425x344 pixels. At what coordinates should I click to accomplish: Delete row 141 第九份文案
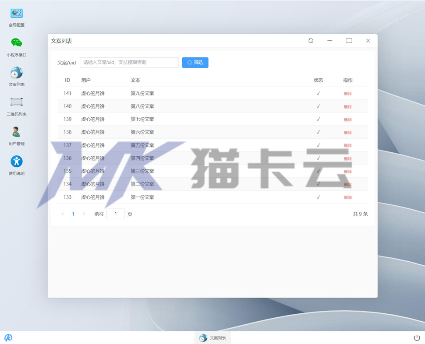[x=348, y=94]
